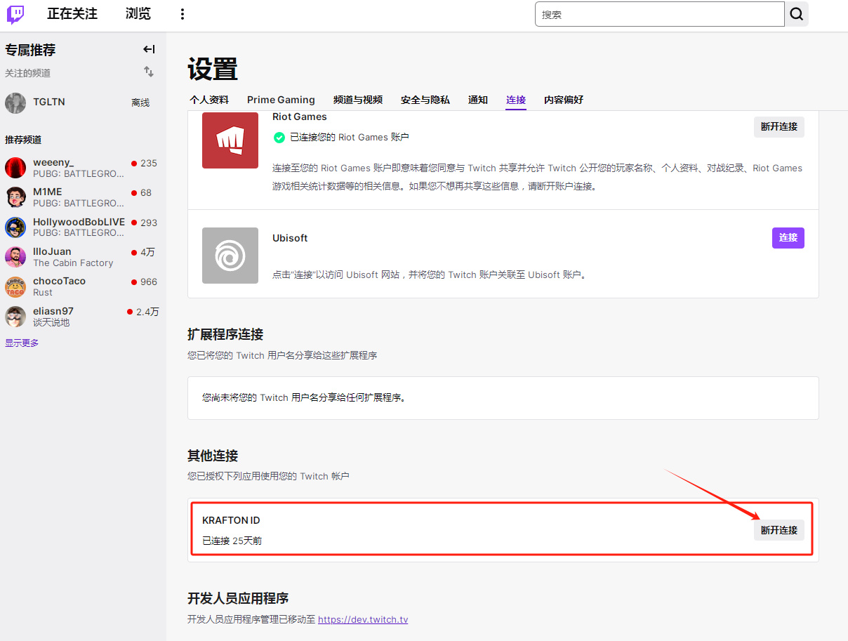Open M1ME channel name
The height and width of the screenshot is (641, 848).
tap(48, 192)
